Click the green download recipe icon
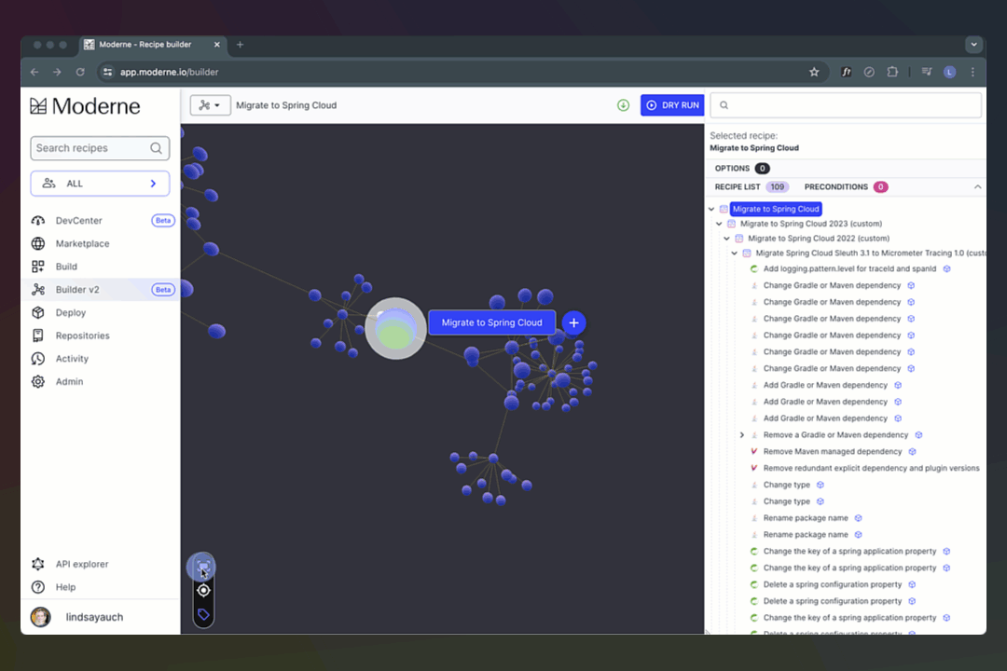 (x=623, y=105)
